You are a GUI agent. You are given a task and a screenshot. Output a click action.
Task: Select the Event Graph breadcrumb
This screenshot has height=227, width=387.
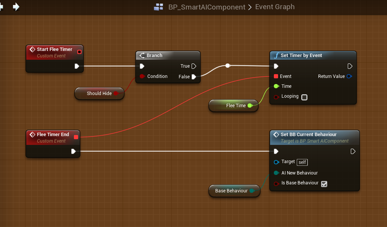275,7
